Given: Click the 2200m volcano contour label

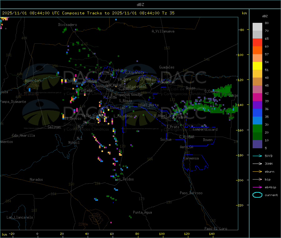Looking at the screenshot, I should [83, 224].
